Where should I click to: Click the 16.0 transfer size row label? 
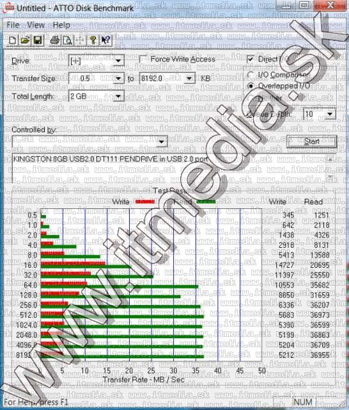point(31,265)
